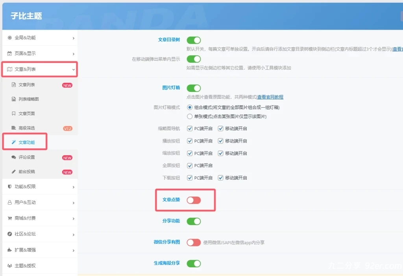Expand 页面&显示 chevron arrow
Viewport: 403px width, 276px height.
pyautogui.click(x=74, y=54)
